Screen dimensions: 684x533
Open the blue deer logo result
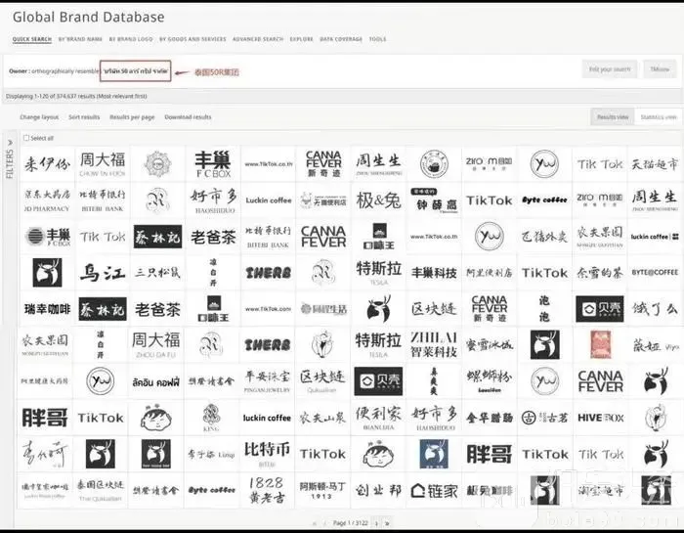[434, 454]
